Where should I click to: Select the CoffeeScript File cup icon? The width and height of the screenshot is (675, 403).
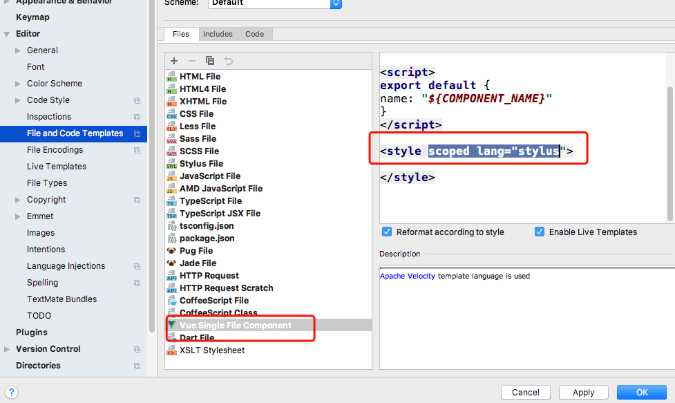(x=172, y=301)
